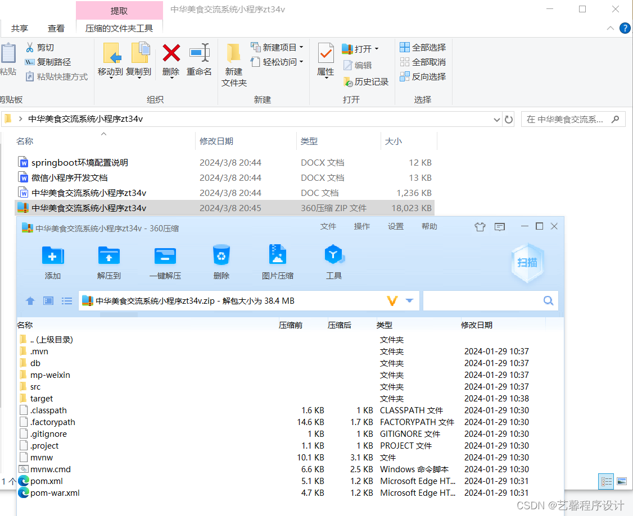Sort Explorer files by 修改日期 column
Image resolution: width=633 pixels, height=516 pixels.
coord(216,141)
